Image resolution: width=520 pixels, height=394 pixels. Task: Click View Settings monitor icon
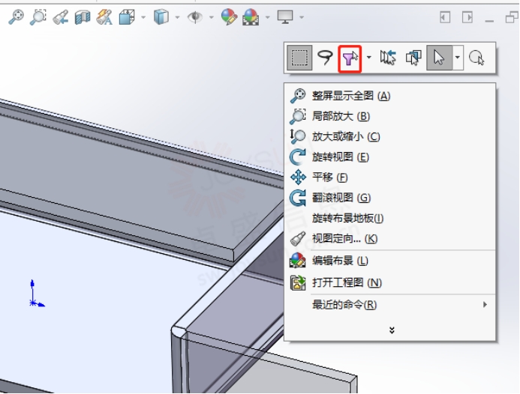(x=285, y=17)
